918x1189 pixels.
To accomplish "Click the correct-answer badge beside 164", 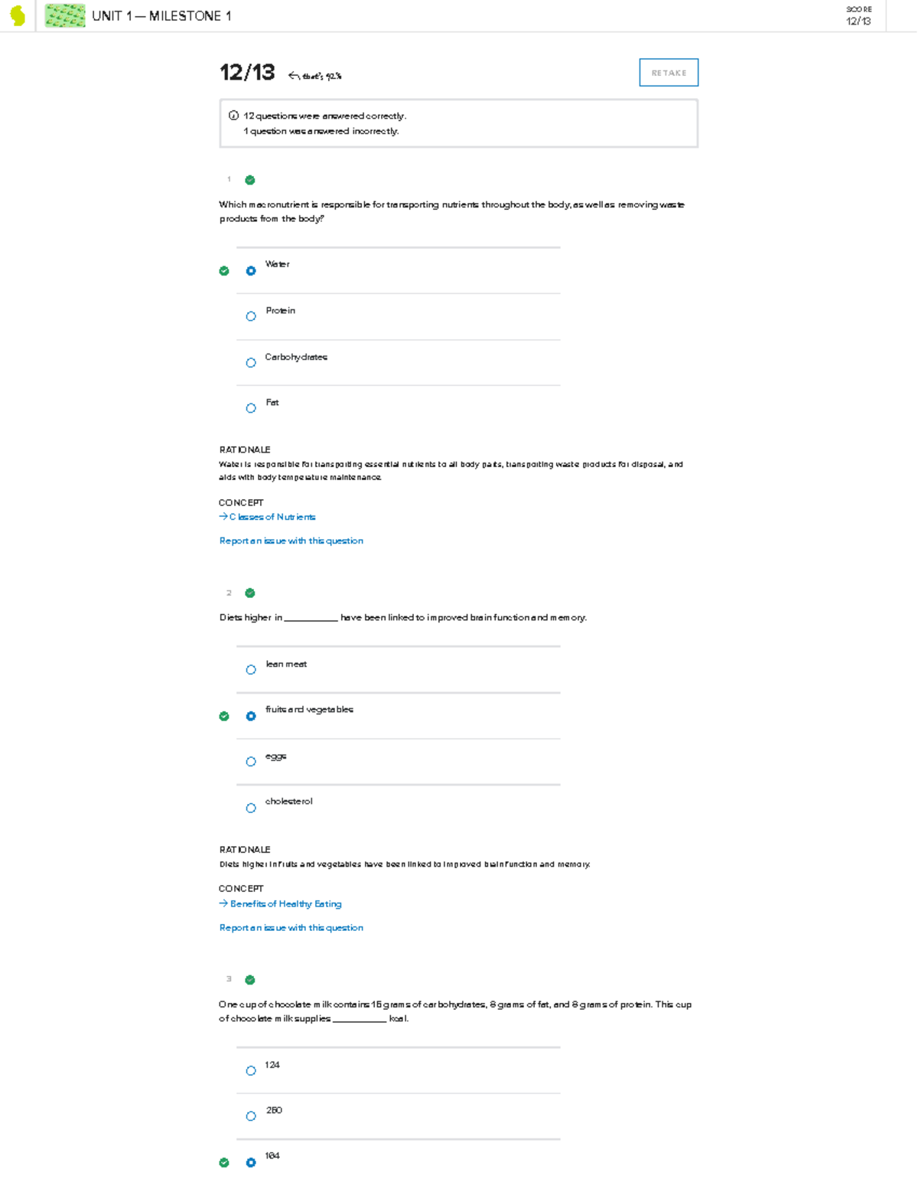I will coord(223,1162).
